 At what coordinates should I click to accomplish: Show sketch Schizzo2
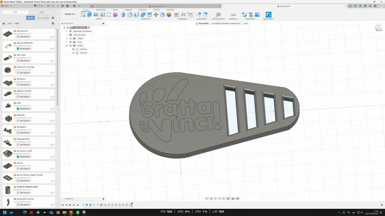click(x=73, y=53)
